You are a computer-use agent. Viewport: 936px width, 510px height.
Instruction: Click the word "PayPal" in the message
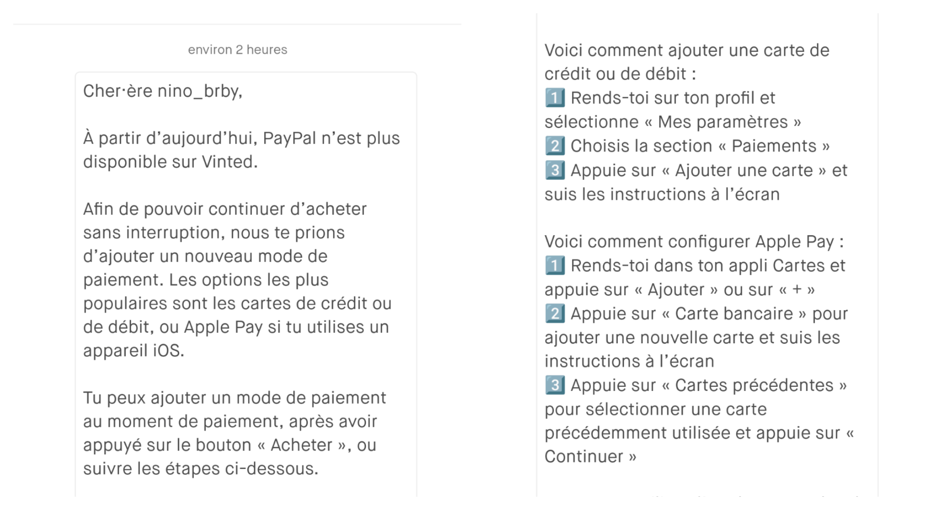[x=289, y=138]
